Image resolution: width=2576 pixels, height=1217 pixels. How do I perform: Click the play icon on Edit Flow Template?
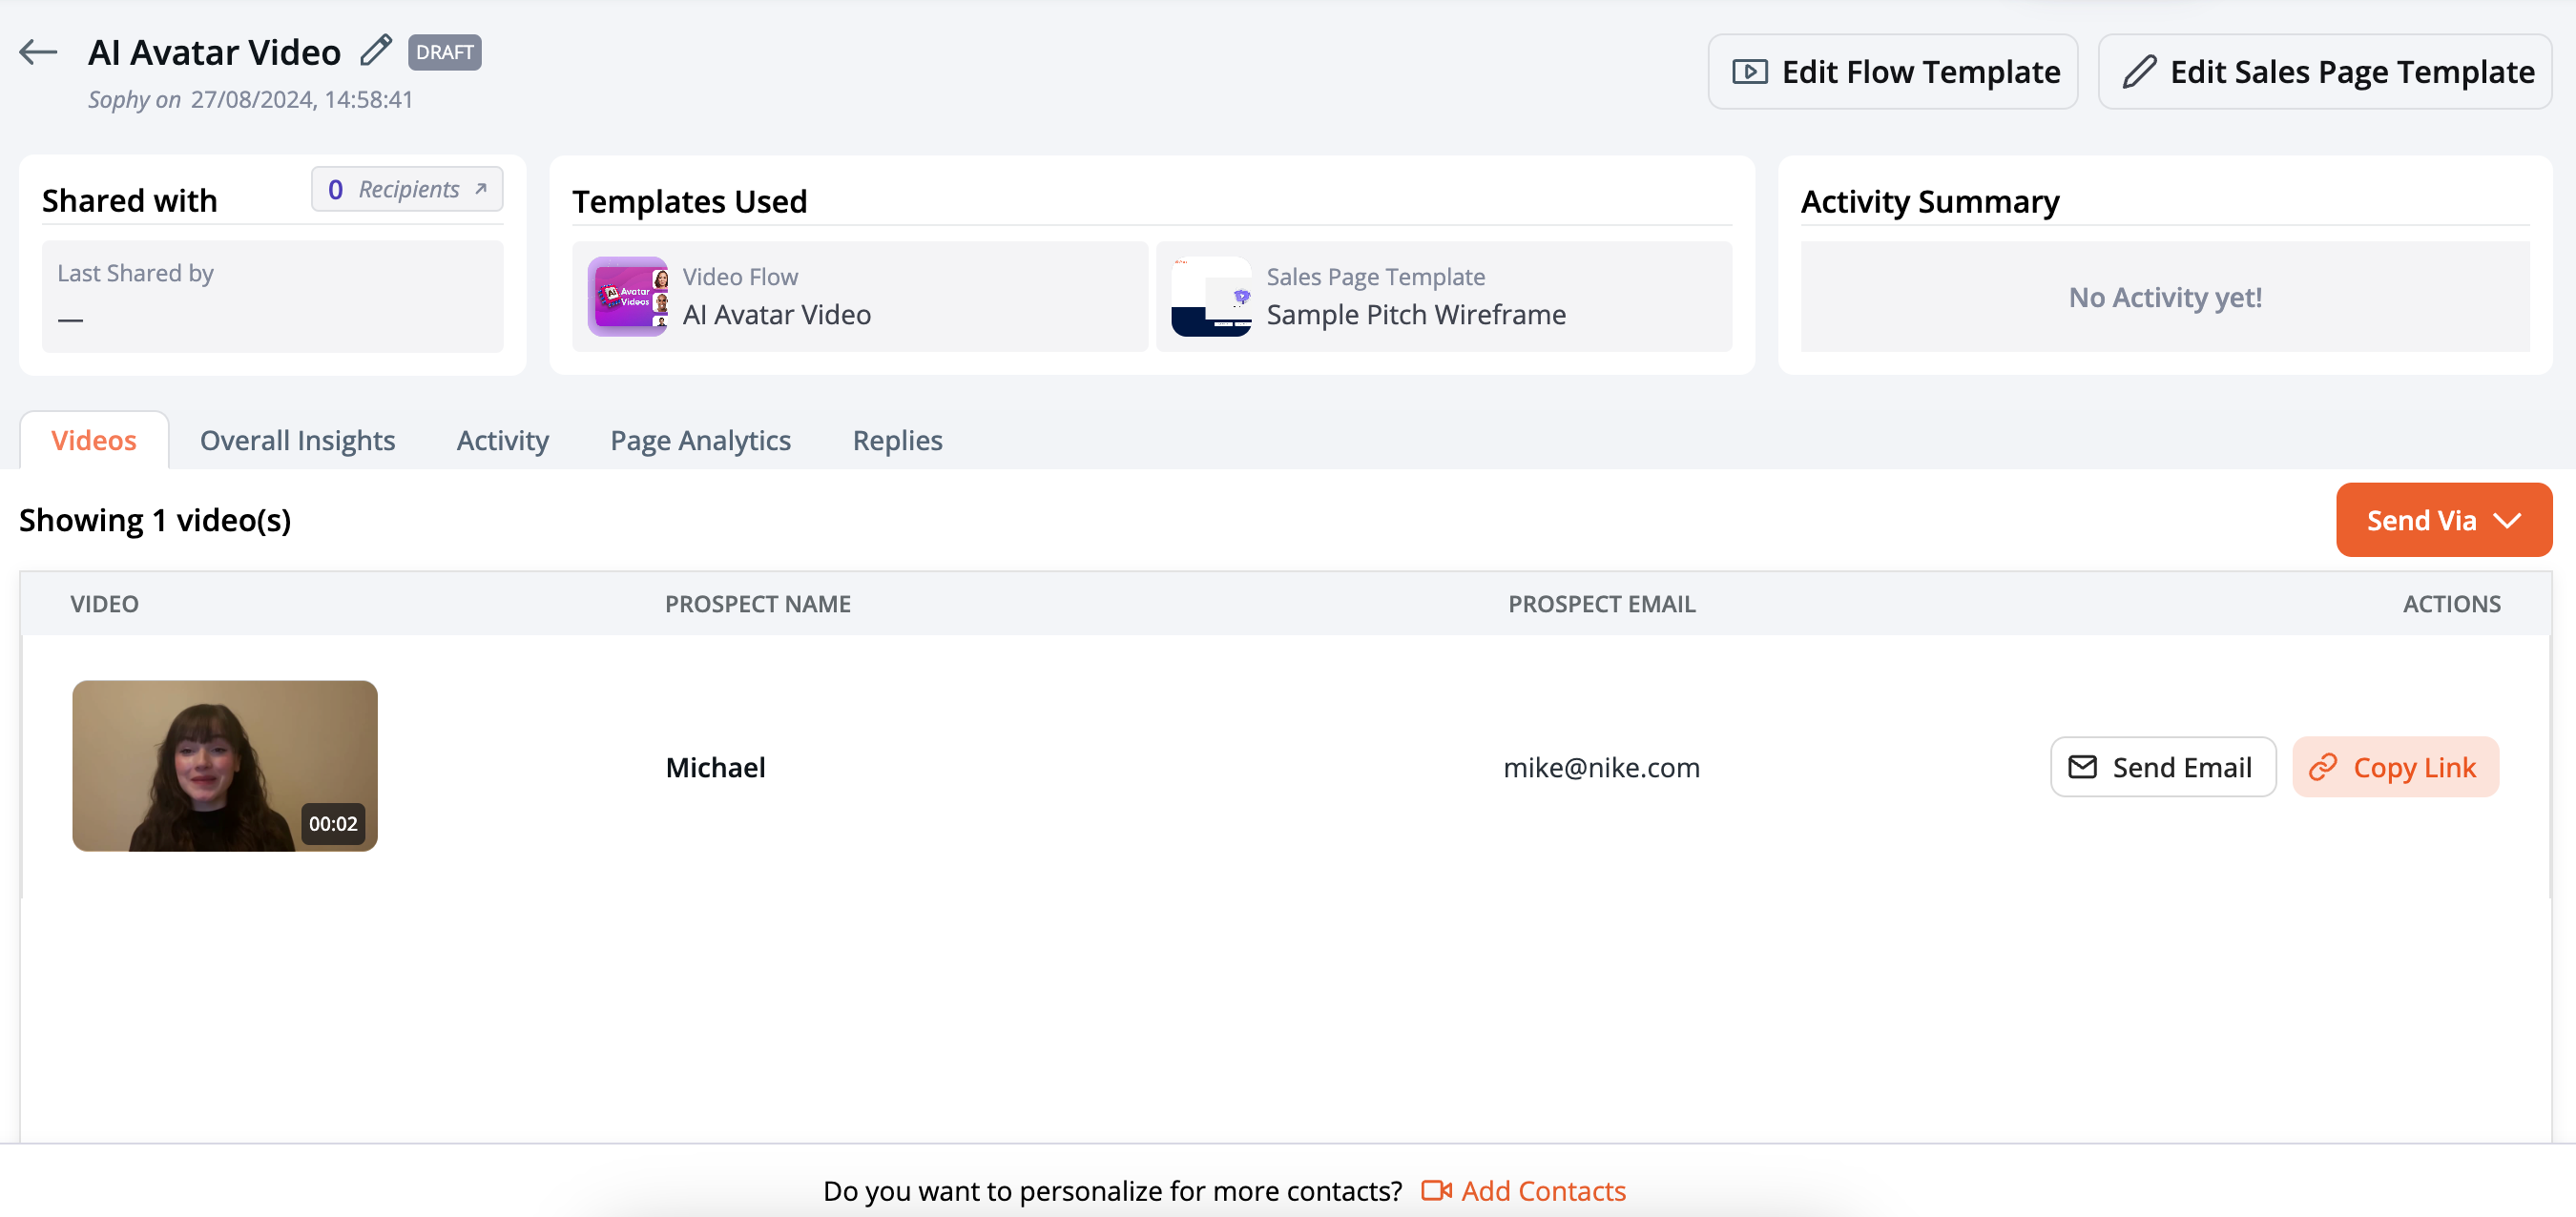(x=1749, y=72)
